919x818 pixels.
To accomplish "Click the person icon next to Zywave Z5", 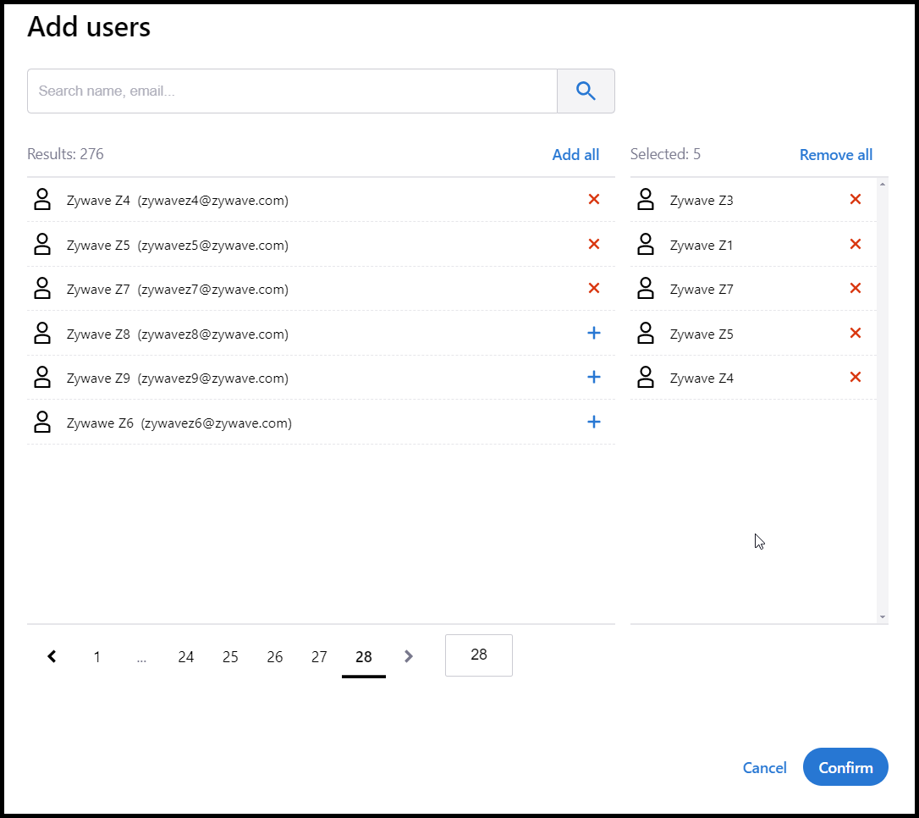I will click(x=42, y=244).
